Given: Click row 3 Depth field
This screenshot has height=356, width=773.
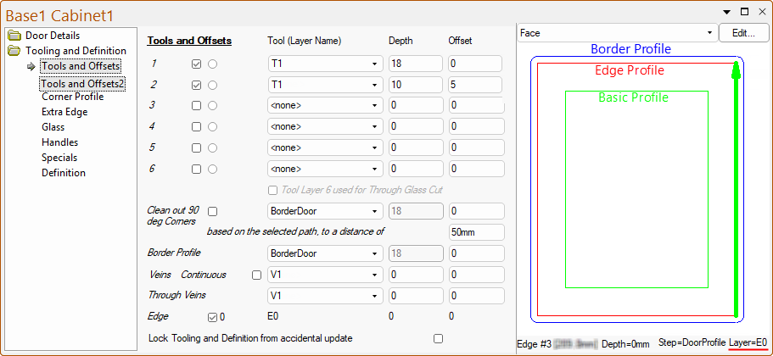Looking at the screenshot, I should coord(416,105).
